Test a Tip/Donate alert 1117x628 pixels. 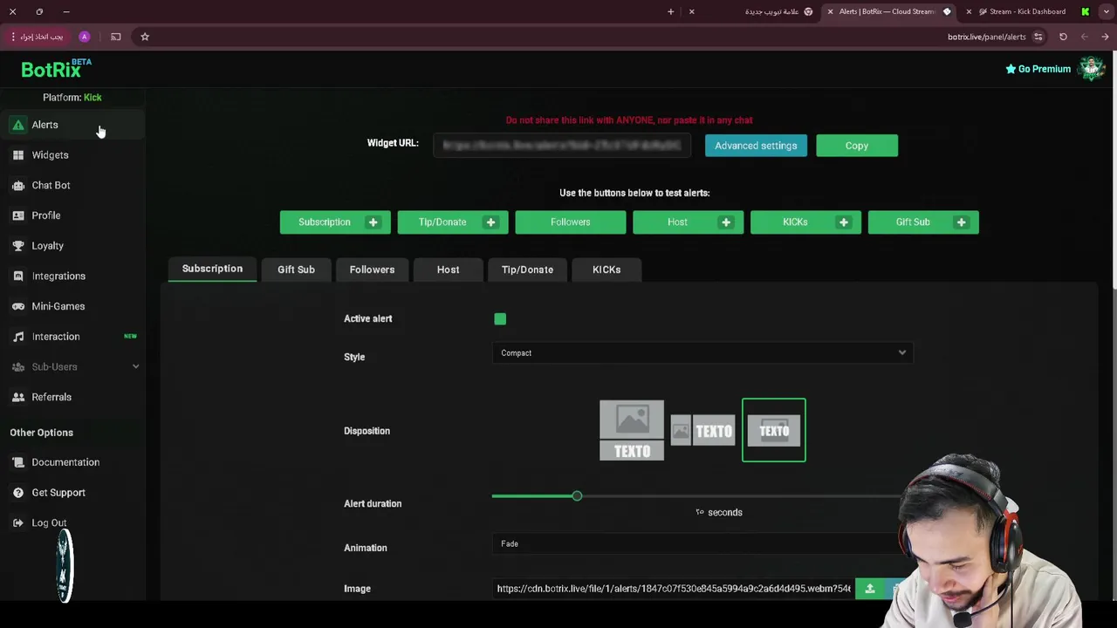click(x=442, y=222)
